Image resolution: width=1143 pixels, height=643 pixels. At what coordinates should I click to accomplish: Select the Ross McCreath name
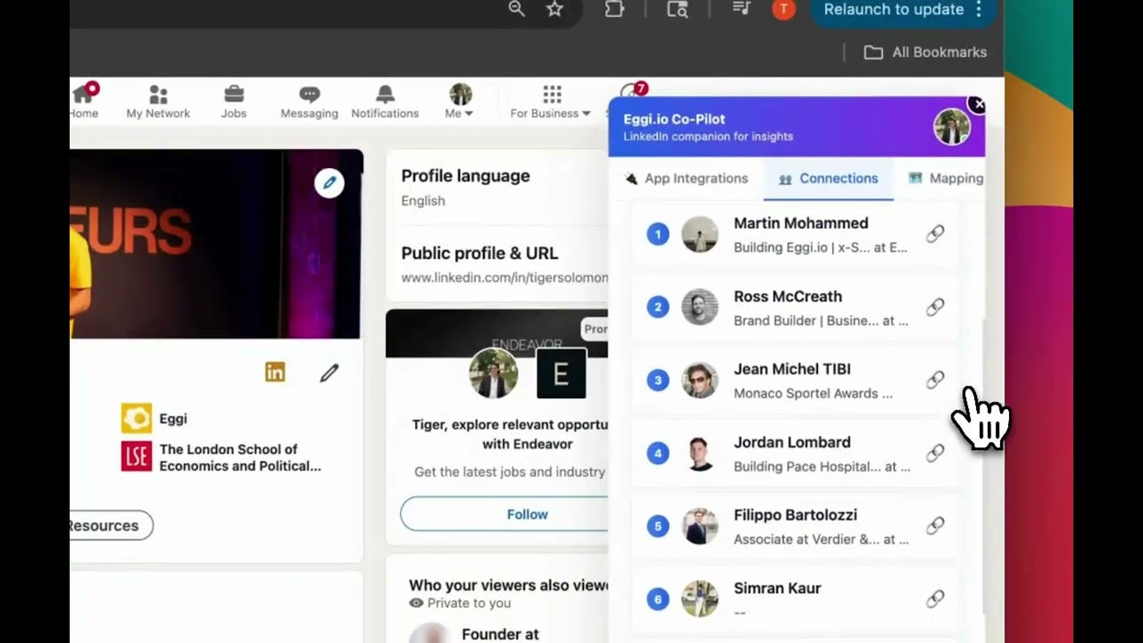[788, 296]
